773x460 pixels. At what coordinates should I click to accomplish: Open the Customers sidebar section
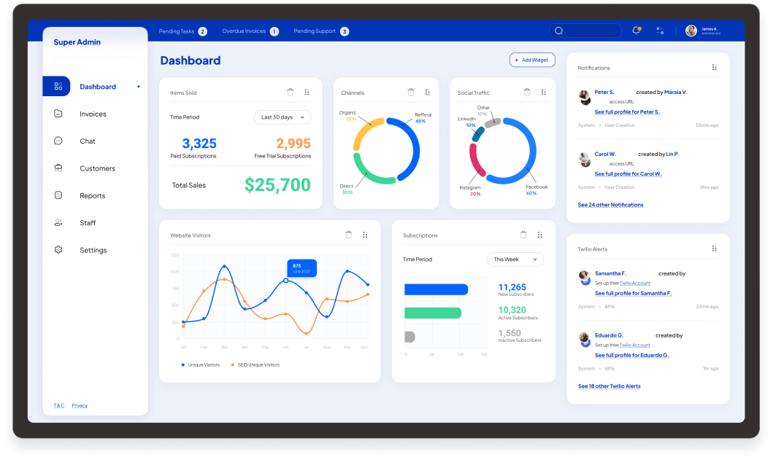[x=97, y=168]
